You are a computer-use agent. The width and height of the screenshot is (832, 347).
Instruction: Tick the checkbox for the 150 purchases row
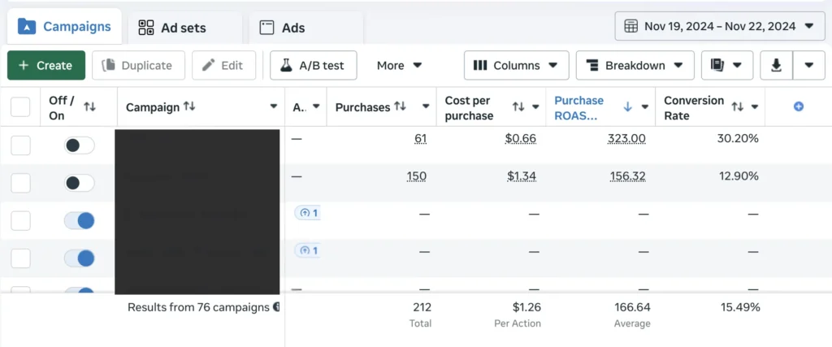point(20,183)
